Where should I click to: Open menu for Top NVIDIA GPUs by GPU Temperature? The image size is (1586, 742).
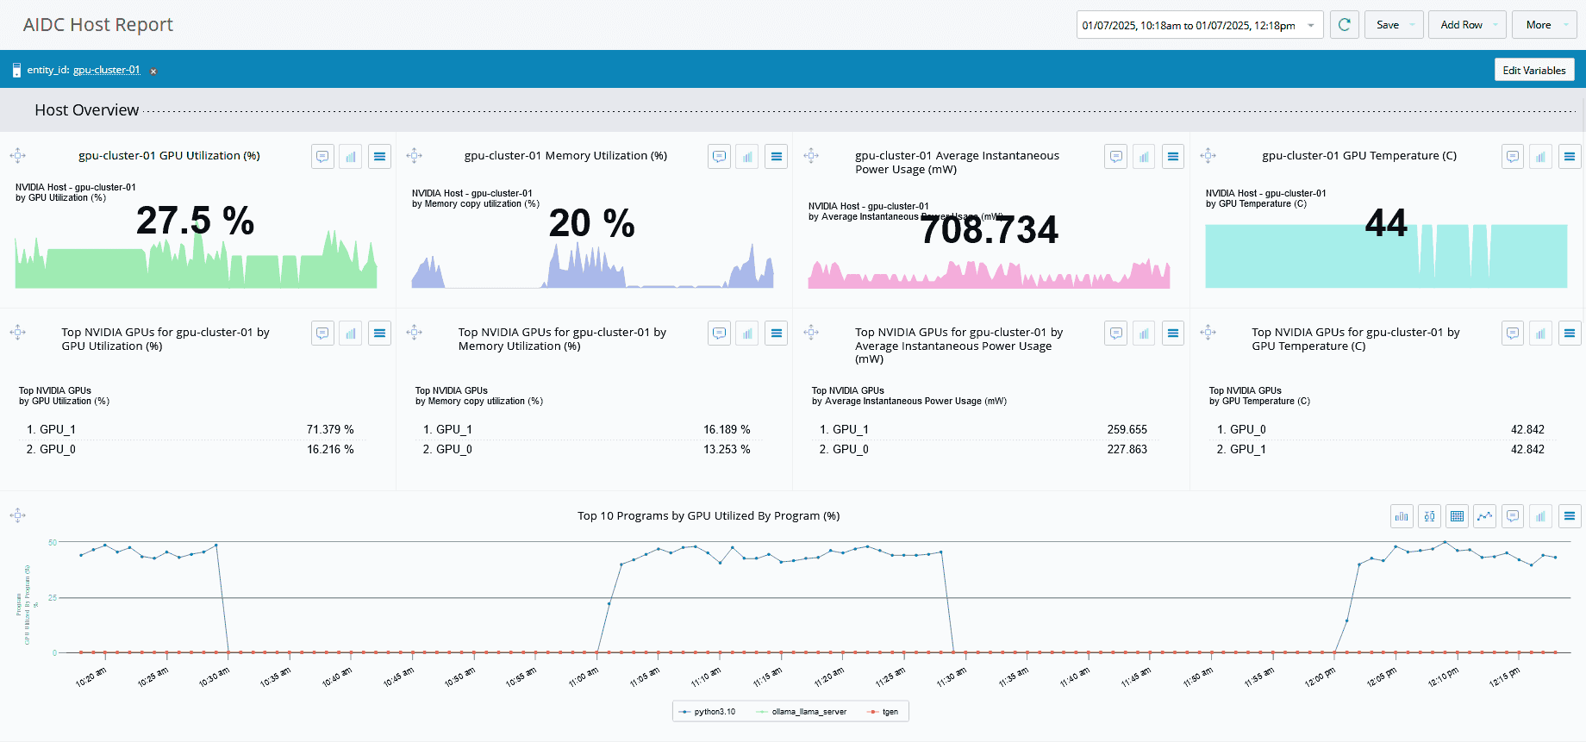[1570, 333]
